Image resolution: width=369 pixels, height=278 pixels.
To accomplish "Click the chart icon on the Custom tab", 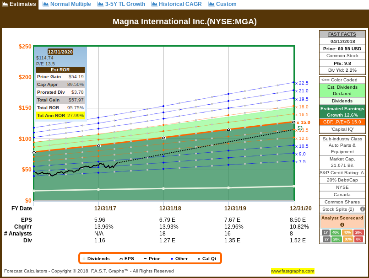I will point(211,4).
